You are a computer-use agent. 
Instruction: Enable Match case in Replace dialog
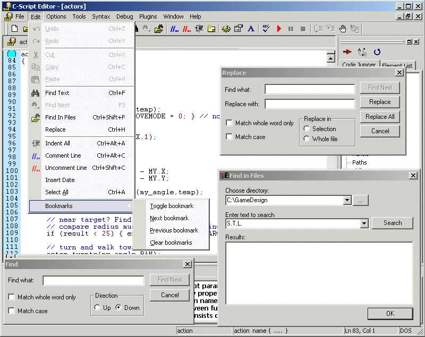[x=229, y=137]
